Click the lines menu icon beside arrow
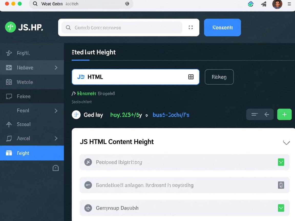This screenshot has height=221, width=295. point(254,115)
